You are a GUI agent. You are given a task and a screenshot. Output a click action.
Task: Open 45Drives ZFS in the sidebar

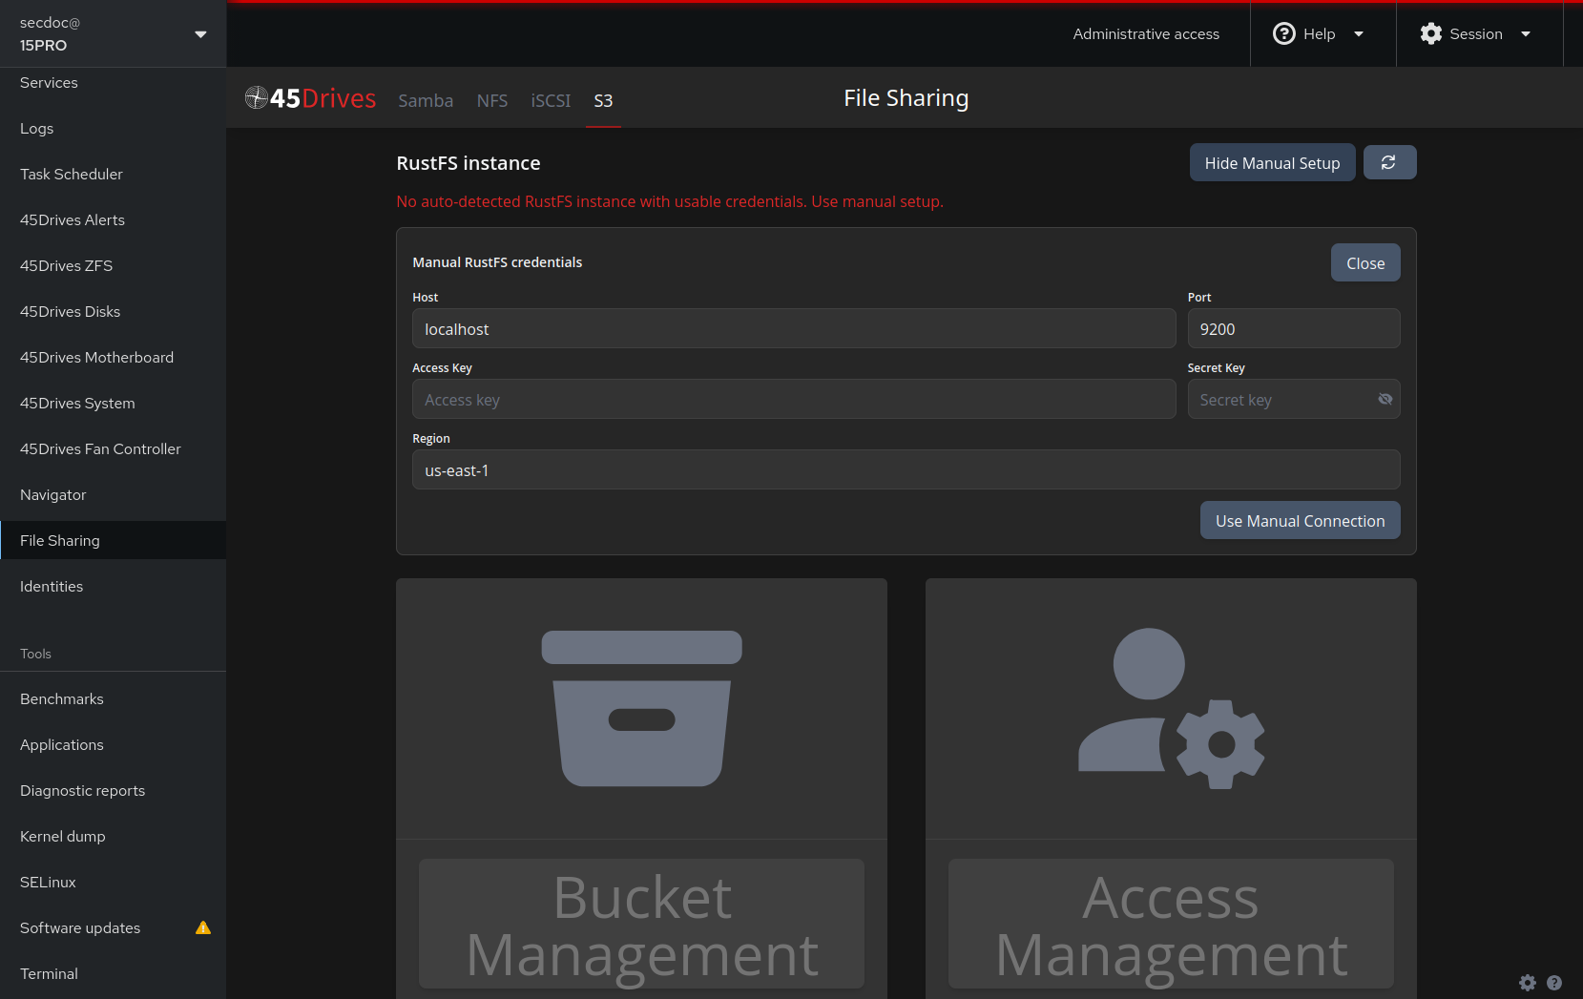[113, 266]
